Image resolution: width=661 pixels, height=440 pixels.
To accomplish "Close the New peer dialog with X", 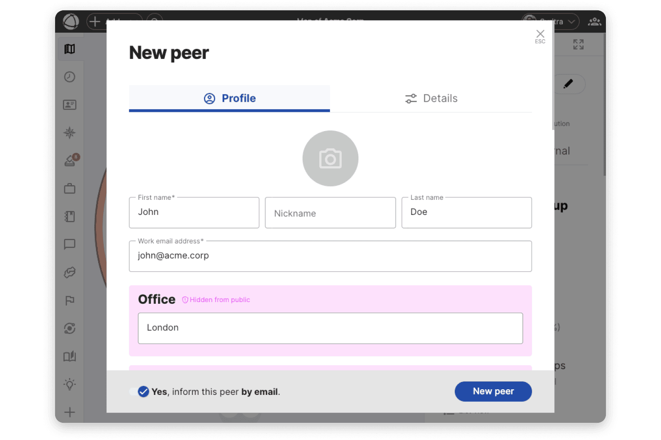I will click(540, 35).
